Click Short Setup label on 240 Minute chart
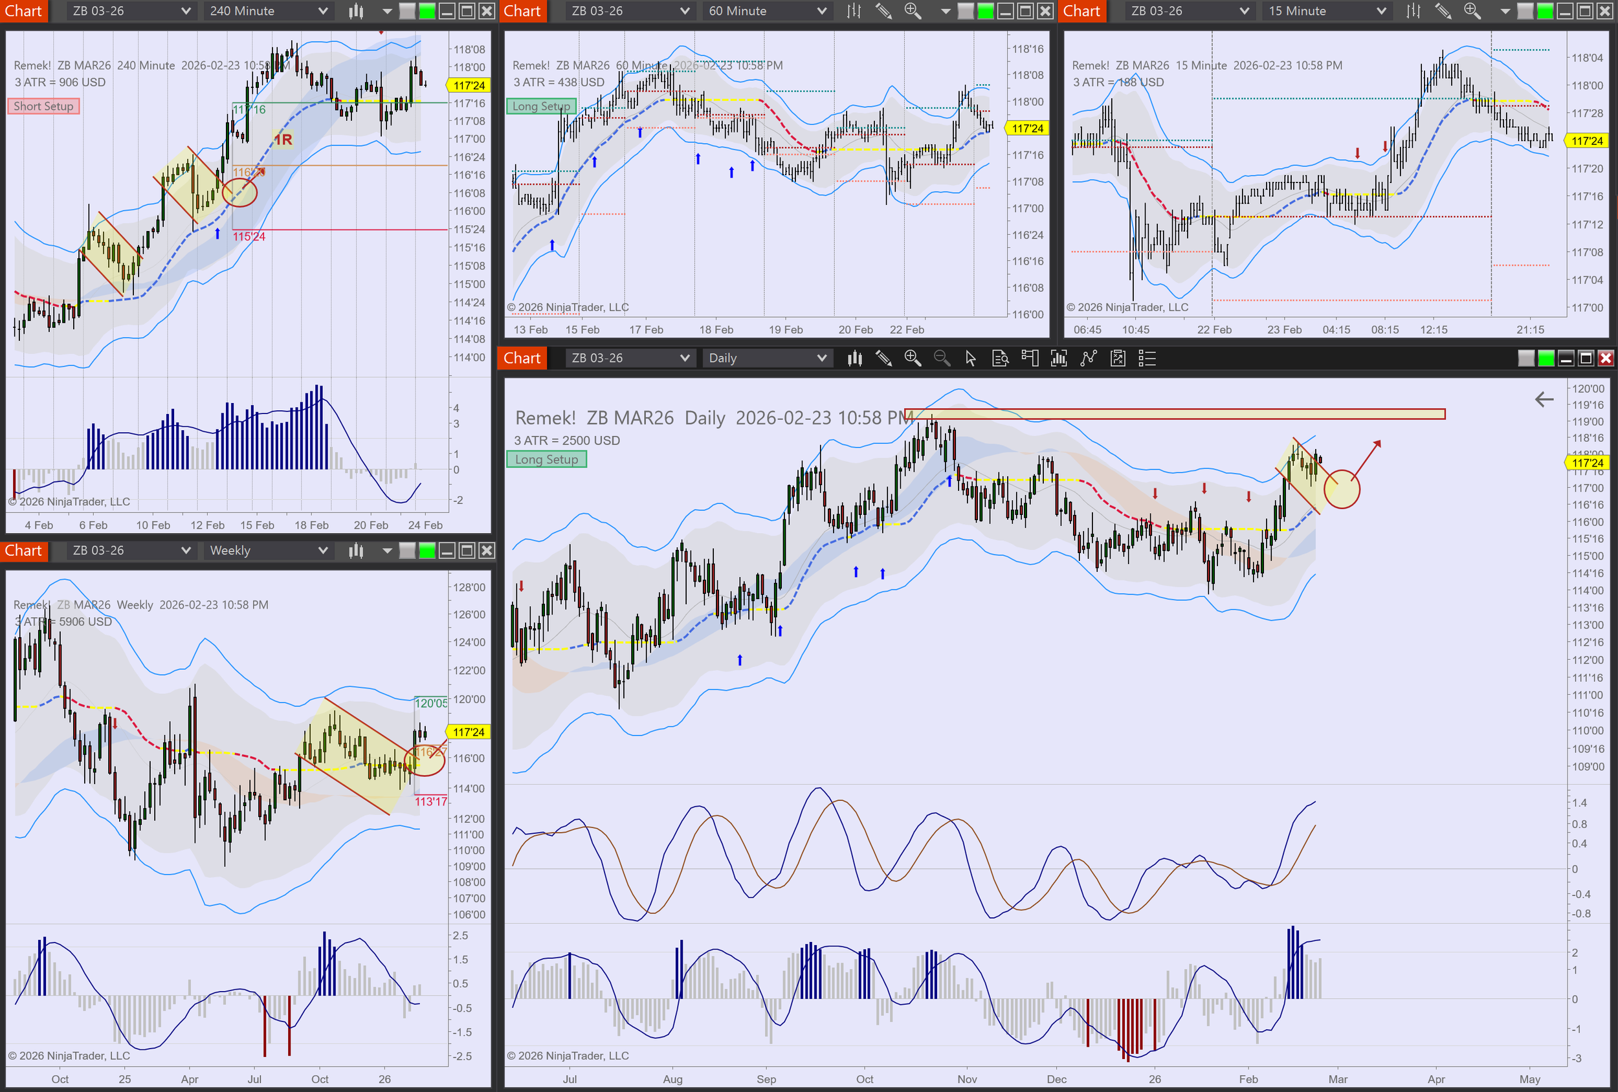 [43, 107]
